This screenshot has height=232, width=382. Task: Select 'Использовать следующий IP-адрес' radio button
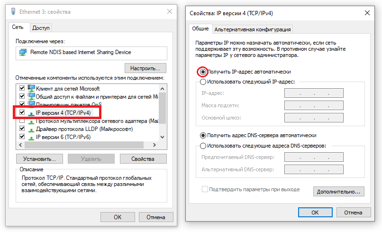[203, 82]
